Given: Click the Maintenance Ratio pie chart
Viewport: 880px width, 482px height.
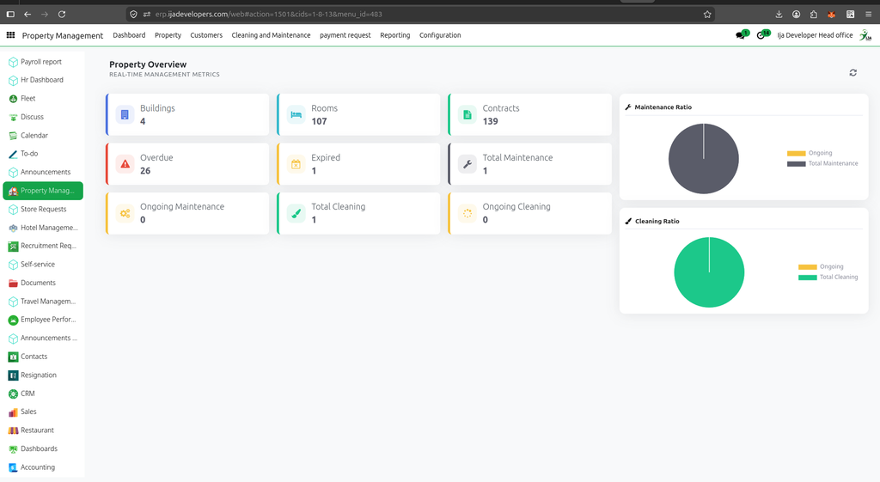Looking at the screenshot, I should click(703, 159).
